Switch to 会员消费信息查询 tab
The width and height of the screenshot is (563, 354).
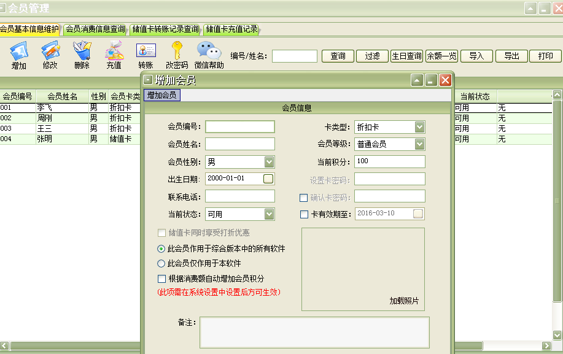(95, 29)
